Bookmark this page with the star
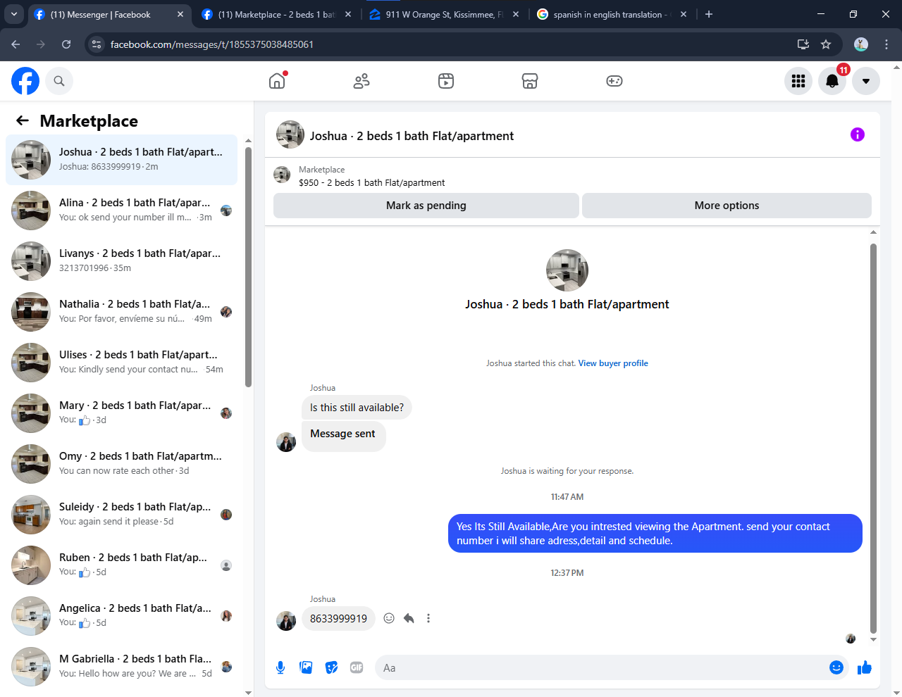This screenshot has height=697, width=902. point(826,44)
